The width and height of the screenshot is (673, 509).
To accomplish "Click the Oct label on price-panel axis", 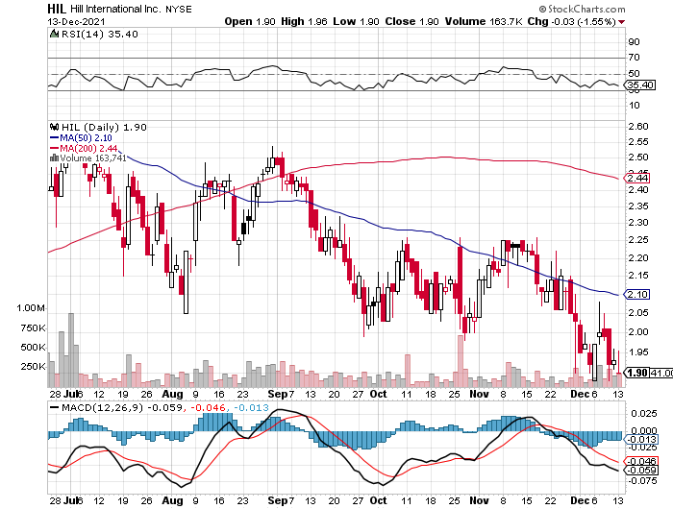I will click(378, 394).
